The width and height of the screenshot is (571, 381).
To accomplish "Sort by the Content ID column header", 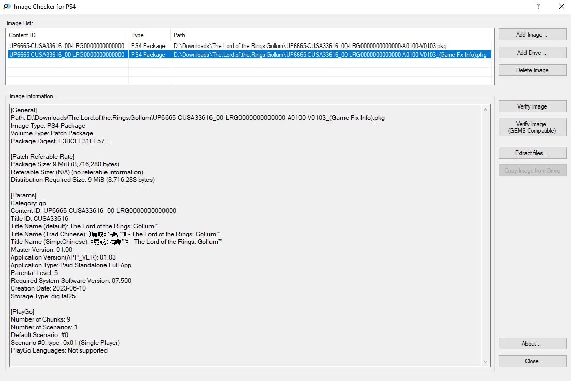I will coord(67,35).
